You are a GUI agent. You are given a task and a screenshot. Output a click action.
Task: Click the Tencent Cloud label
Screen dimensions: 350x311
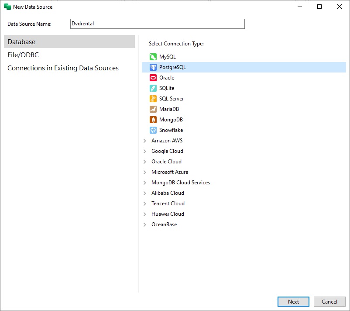pyautogui.click(x=168, y=204)
